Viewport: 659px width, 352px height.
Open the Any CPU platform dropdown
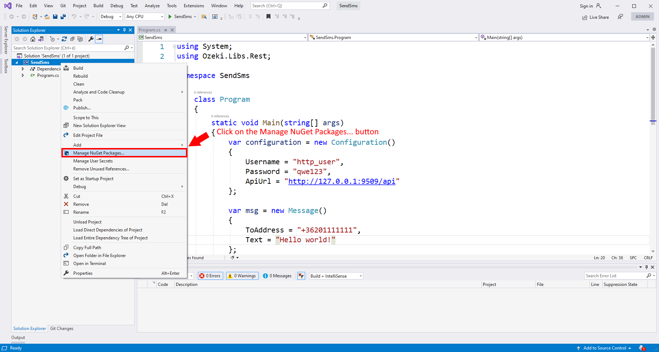coord(144,17)
